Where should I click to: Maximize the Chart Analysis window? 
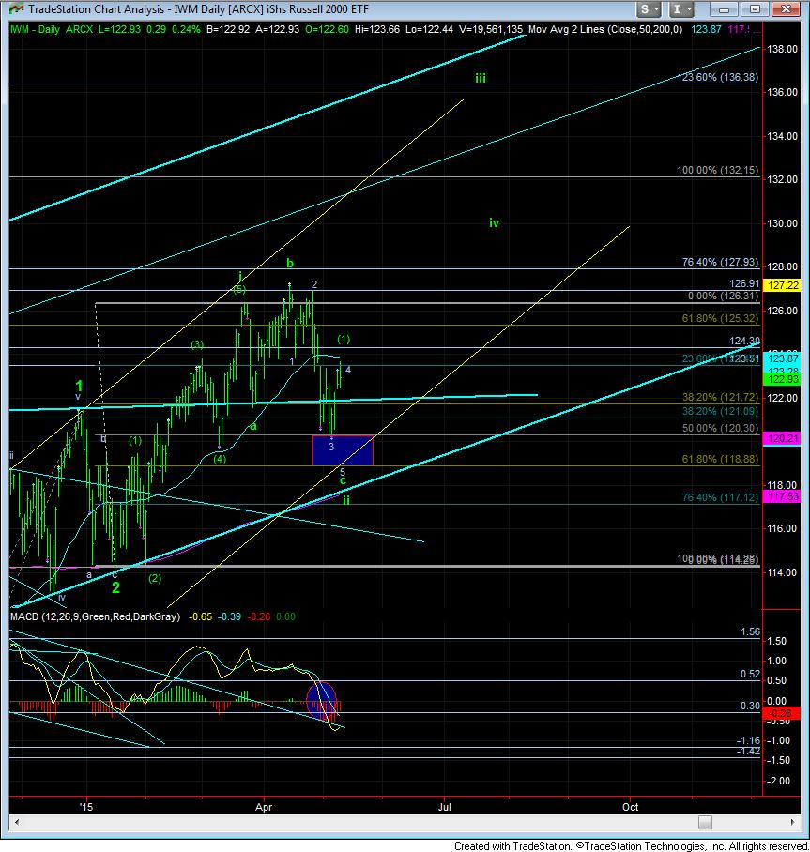click(x=756, y=9)
